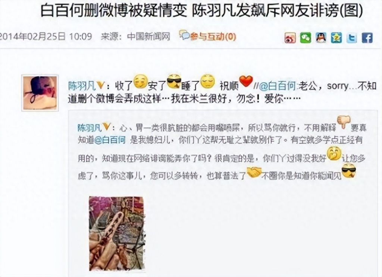The image size is (382, 277).
Task: Click the article headline about 白百何
Action: point(201,10)
